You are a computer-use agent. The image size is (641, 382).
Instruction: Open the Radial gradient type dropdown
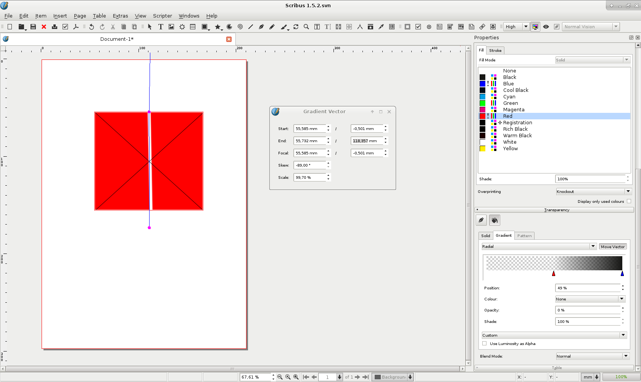(539, 247)
